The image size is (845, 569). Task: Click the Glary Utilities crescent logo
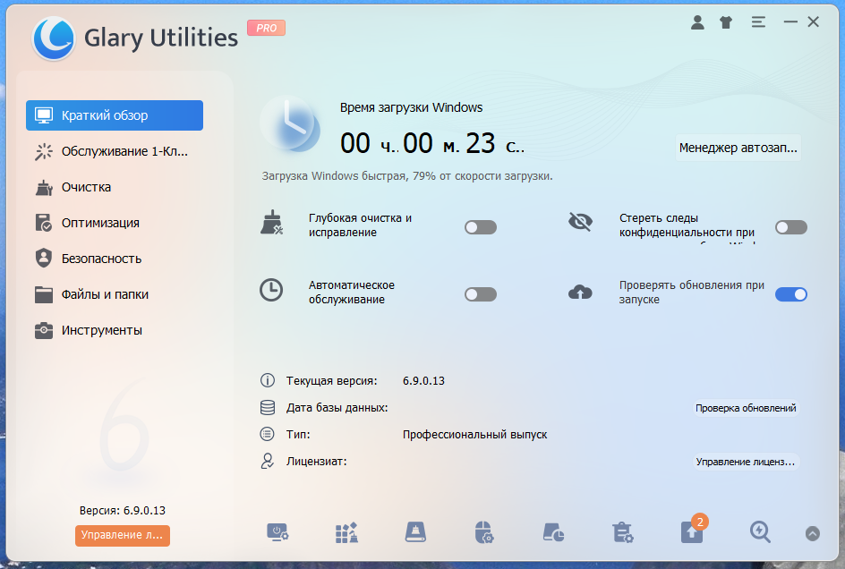point(54,38)
